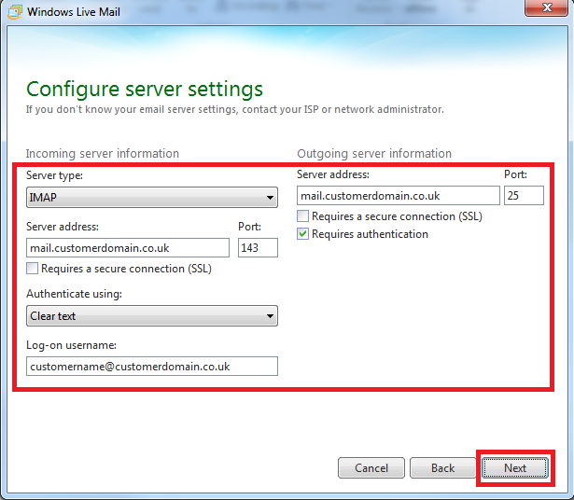Enable SSL for the incoming server
The height and width of the screenshot is (500, 574).
tap(34, 270)
